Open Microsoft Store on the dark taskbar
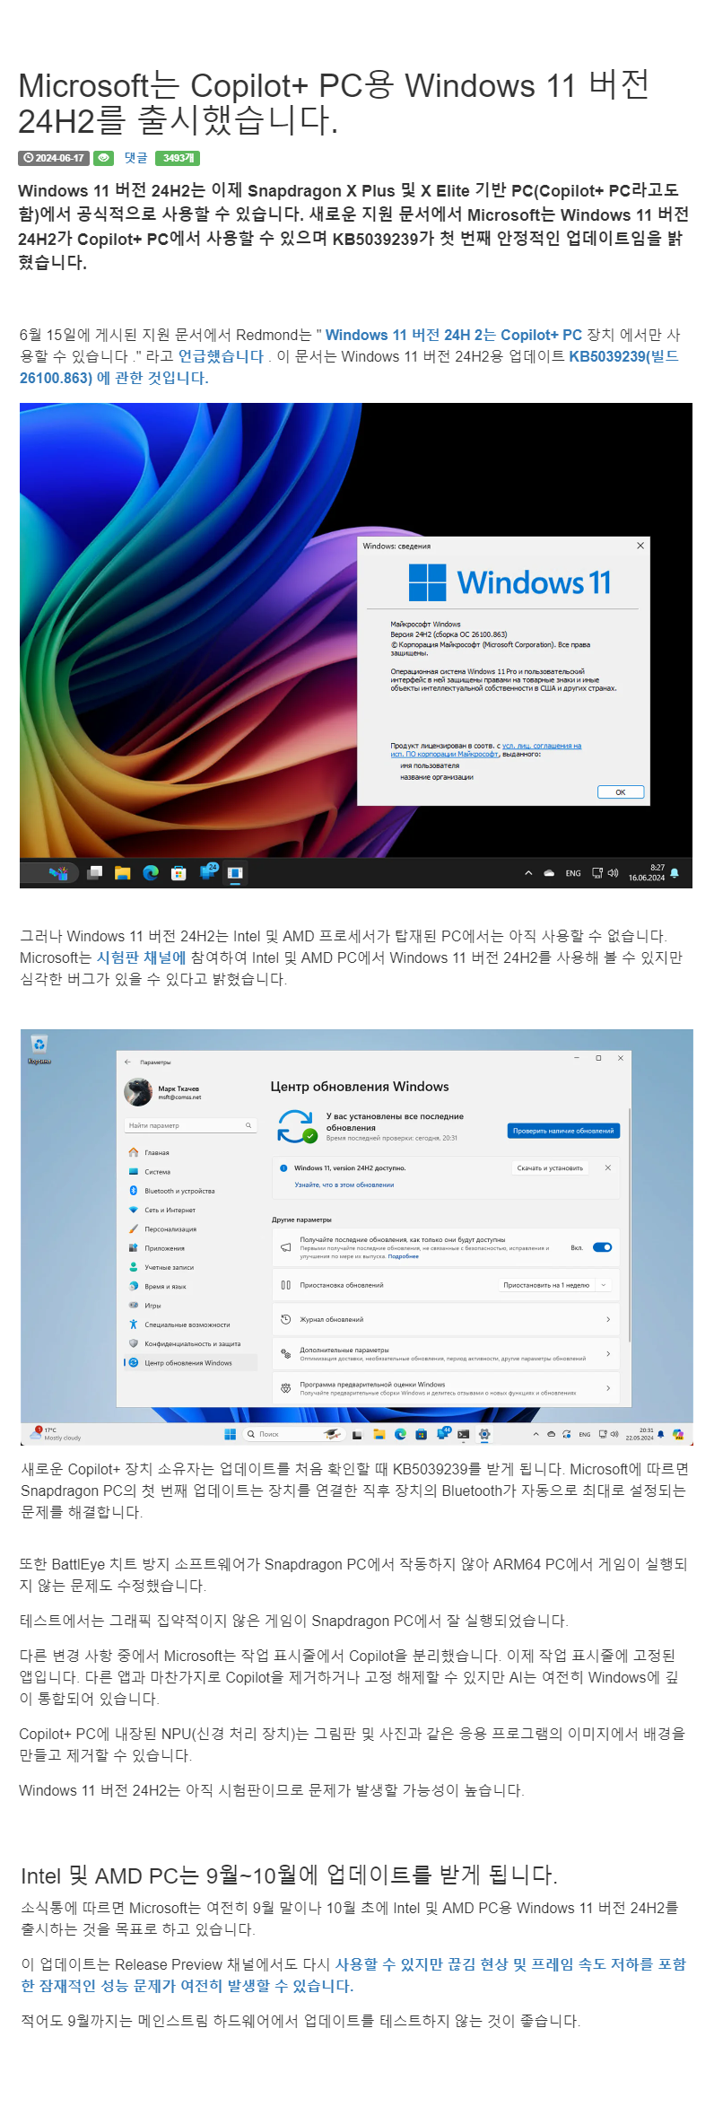 pyautogui.click(x=178, y=873)
